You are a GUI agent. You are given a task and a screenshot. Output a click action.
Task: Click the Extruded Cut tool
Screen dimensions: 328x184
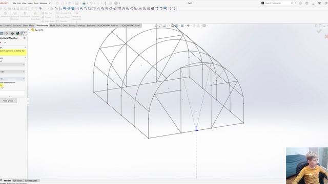pyautogui.click(x=63, y=13)
